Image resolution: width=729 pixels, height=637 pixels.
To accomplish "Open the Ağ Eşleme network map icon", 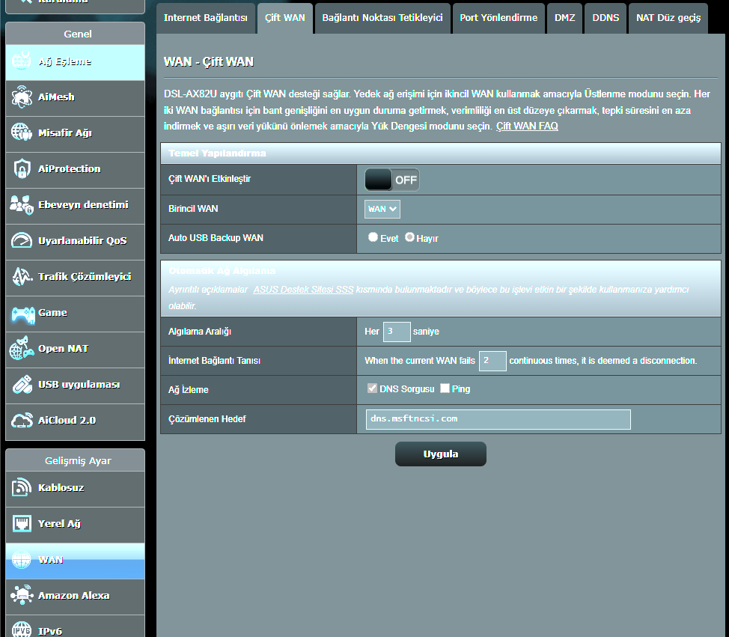I will (22, 61).
